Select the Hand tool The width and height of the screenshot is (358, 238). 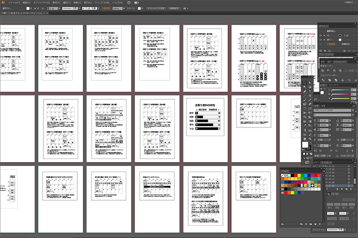(305, 138)
